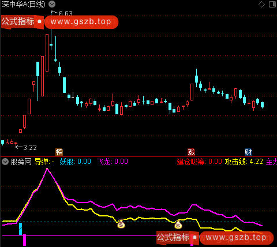Click the second money bag signal icon
The image size is (277, 247).
[178, 224]
